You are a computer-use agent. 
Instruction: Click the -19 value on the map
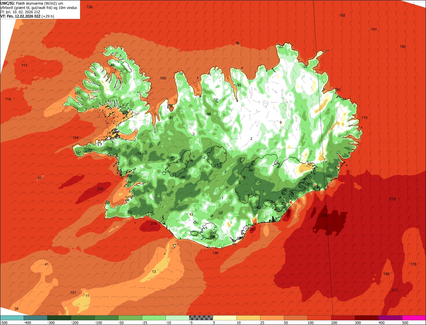(180, 73)
